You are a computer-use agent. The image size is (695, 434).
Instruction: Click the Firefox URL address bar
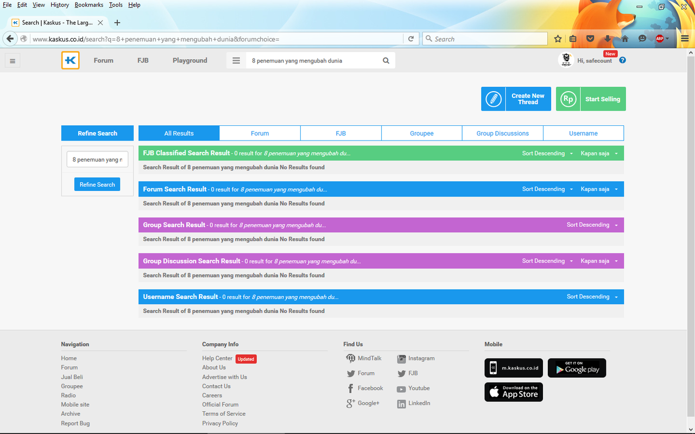216,39
